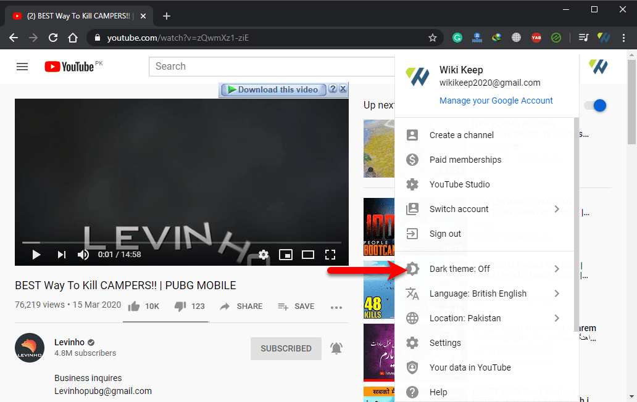Enter full screen mode
Viewport: 637px width, 402px height.
[330, 255]
